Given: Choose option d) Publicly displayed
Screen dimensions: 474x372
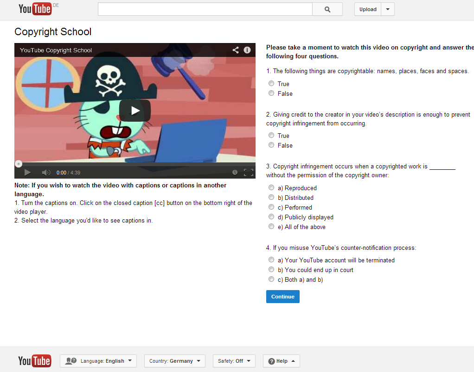Looking at the screenshot, I should point(271,217).
